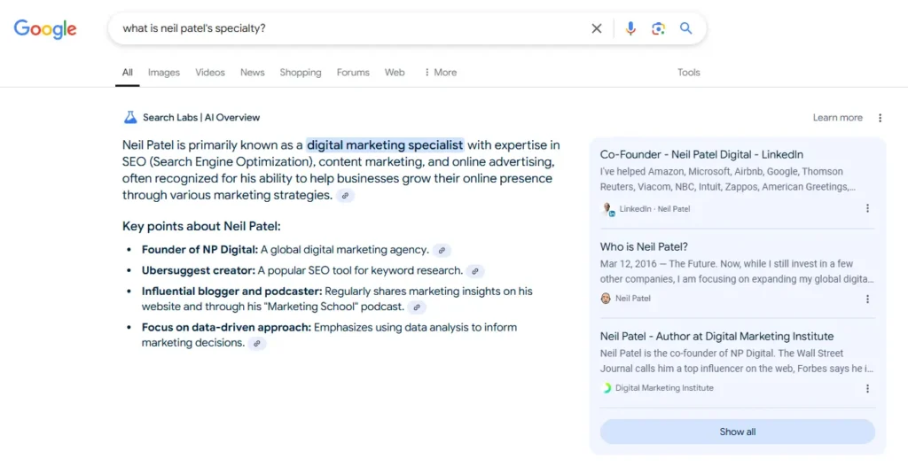Click link icon after marketing decisions

pos(257,343)
